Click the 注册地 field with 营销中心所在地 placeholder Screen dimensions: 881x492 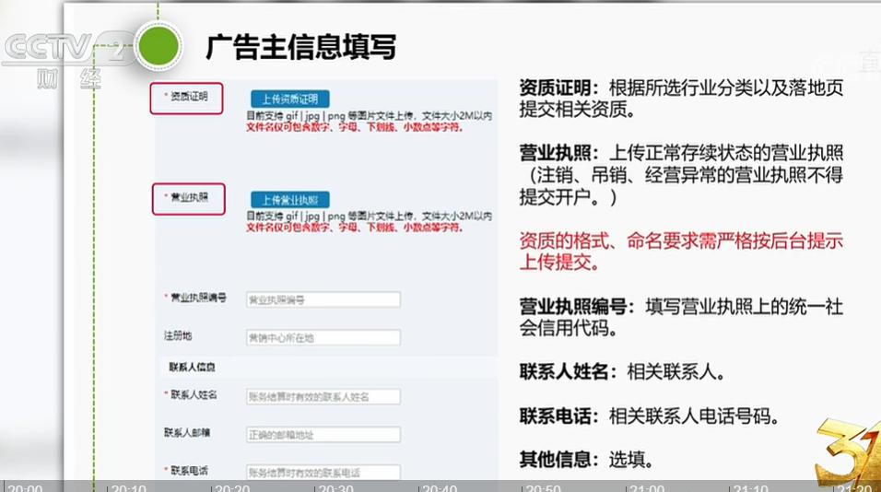323,337
